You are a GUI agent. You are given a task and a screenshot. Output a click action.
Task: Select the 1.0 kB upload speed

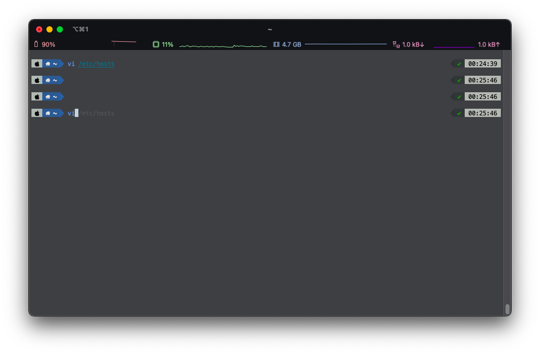point(489,44)
